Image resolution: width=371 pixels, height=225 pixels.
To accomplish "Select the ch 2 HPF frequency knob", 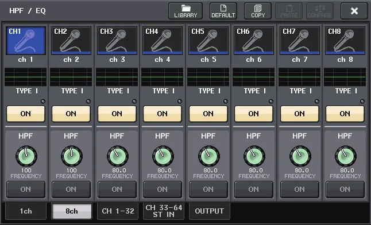I will click(x=72, y=156).
